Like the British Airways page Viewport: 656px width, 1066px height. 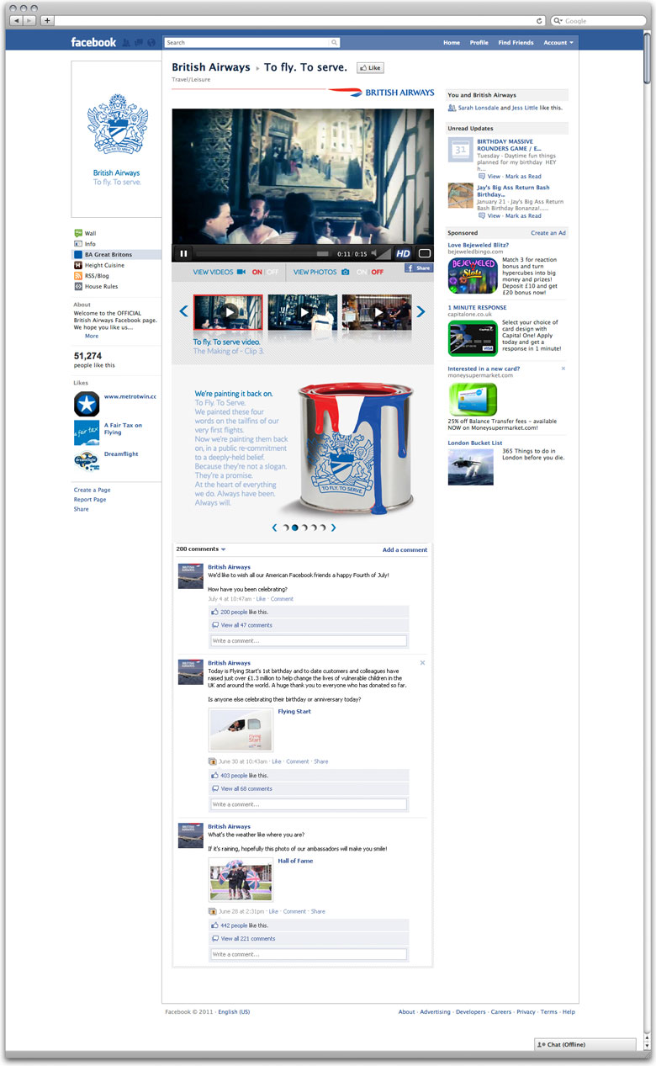pos(370,67)
